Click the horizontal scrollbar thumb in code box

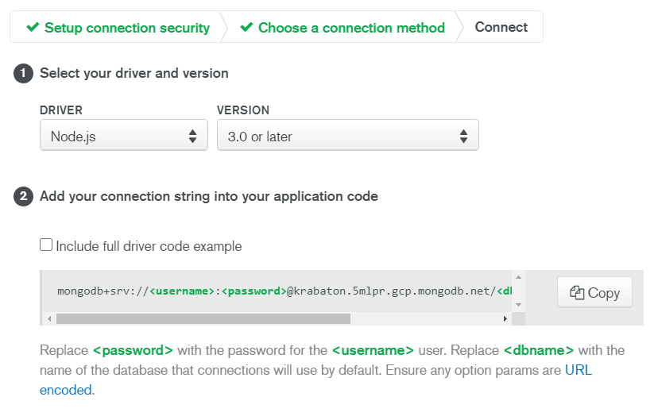tap(203, 319)
